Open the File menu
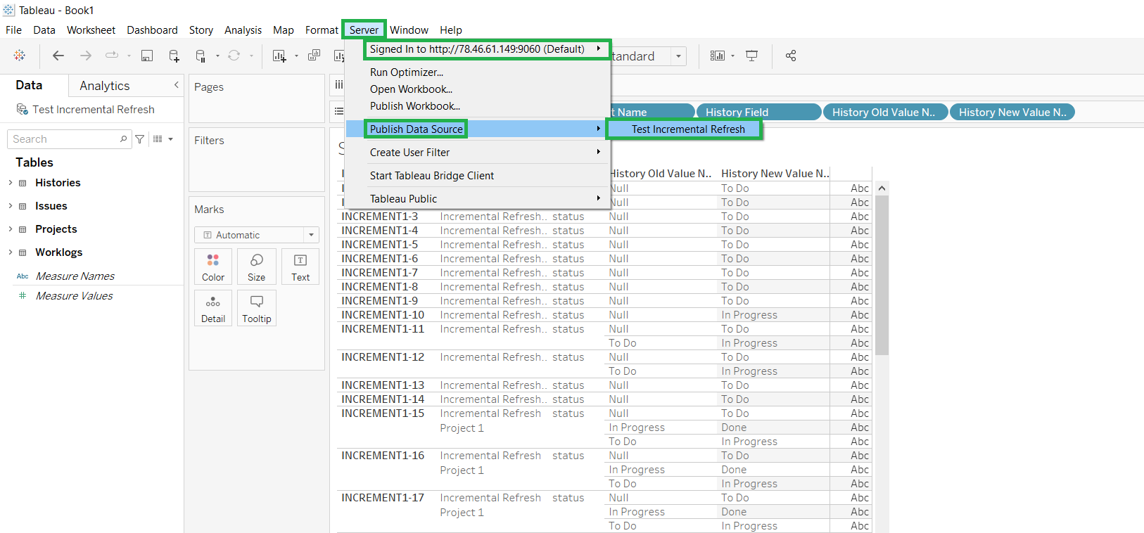The height and width of the screenshot is (533, 1144). point(13,30)
